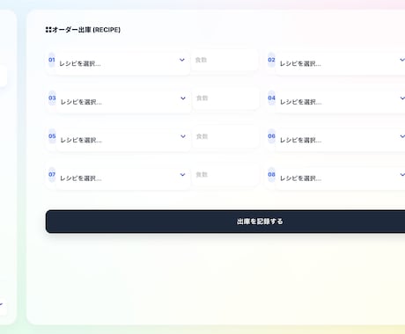Open the recipe dropdown in row 08
405x334 pixels.
pos(341,178)
